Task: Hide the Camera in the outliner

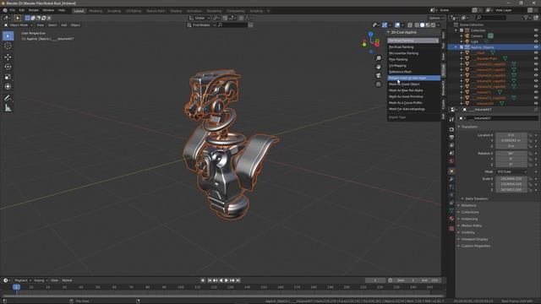Action: coord(536,35)
